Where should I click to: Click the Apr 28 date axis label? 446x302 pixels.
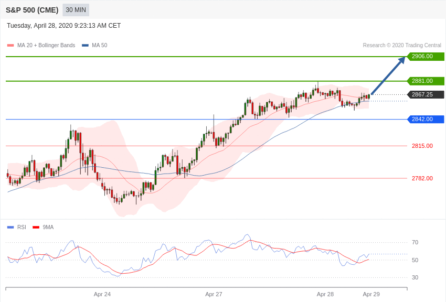325,294
